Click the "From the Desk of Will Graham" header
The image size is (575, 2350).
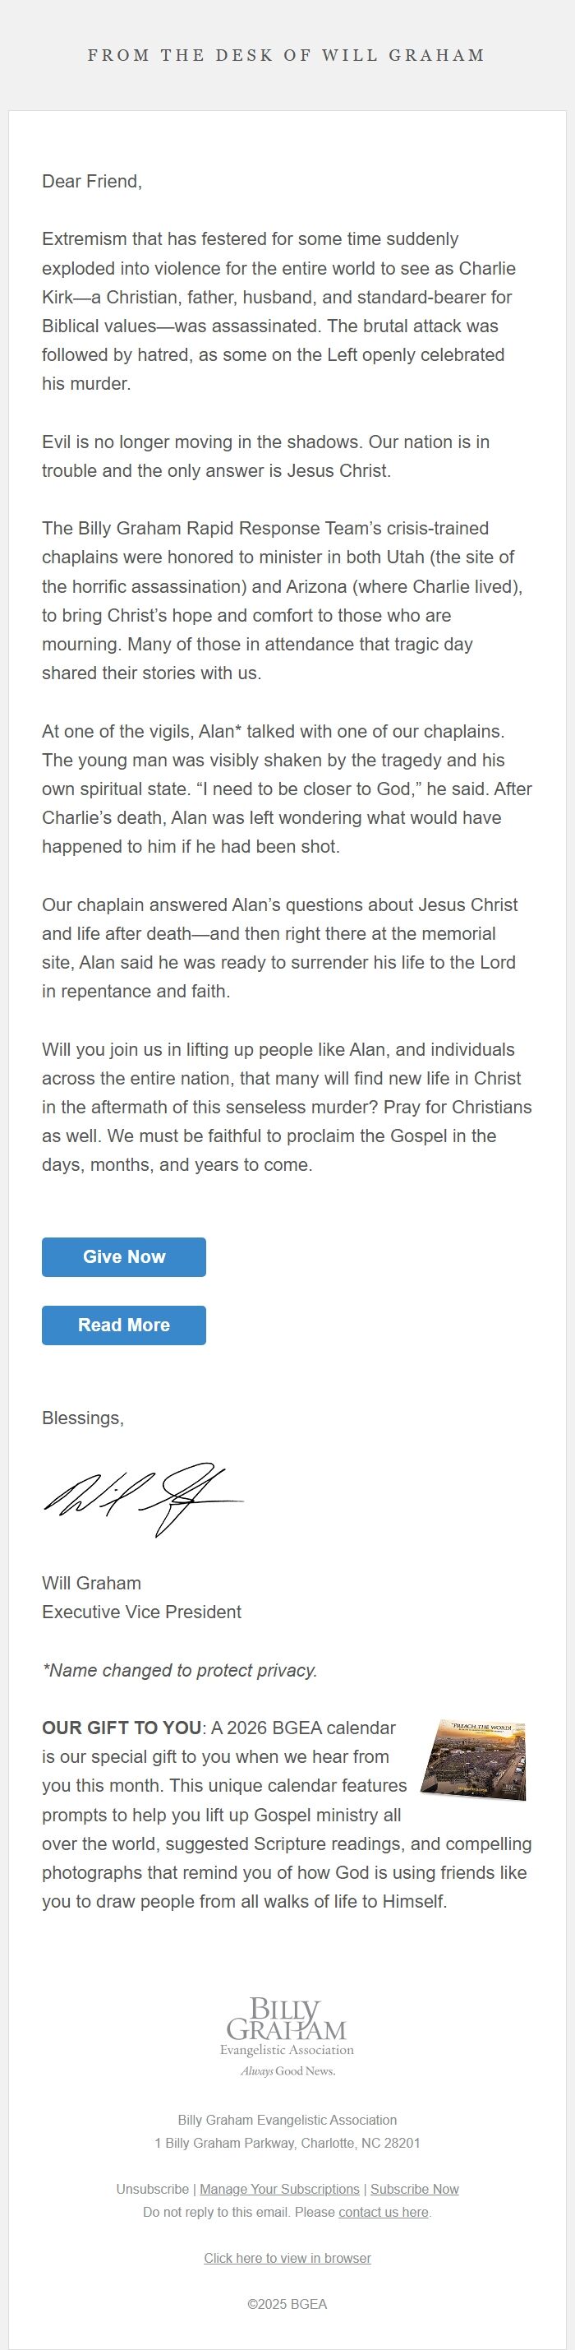(287, 56)
